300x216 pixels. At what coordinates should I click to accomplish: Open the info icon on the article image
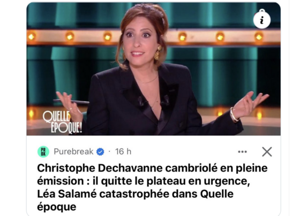(262, 20)
